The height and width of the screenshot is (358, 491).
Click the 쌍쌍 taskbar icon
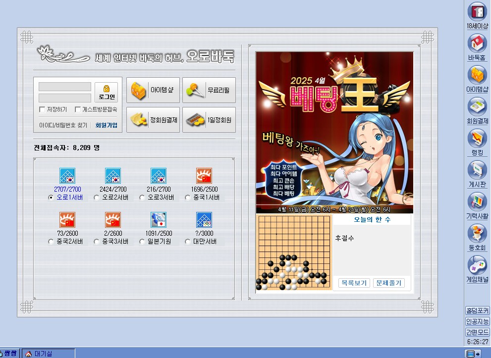(9, 354)
